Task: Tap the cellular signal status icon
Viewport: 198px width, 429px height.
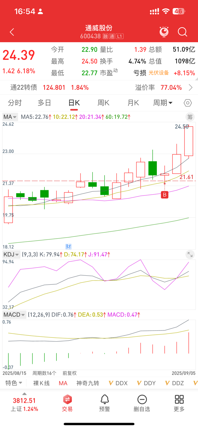Action: click(x=154, y=11)
